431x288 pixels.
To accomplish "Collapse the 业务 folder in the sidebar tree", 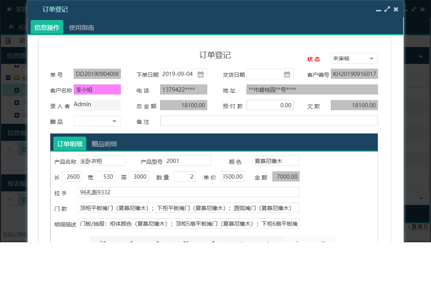I will [8, 78].
